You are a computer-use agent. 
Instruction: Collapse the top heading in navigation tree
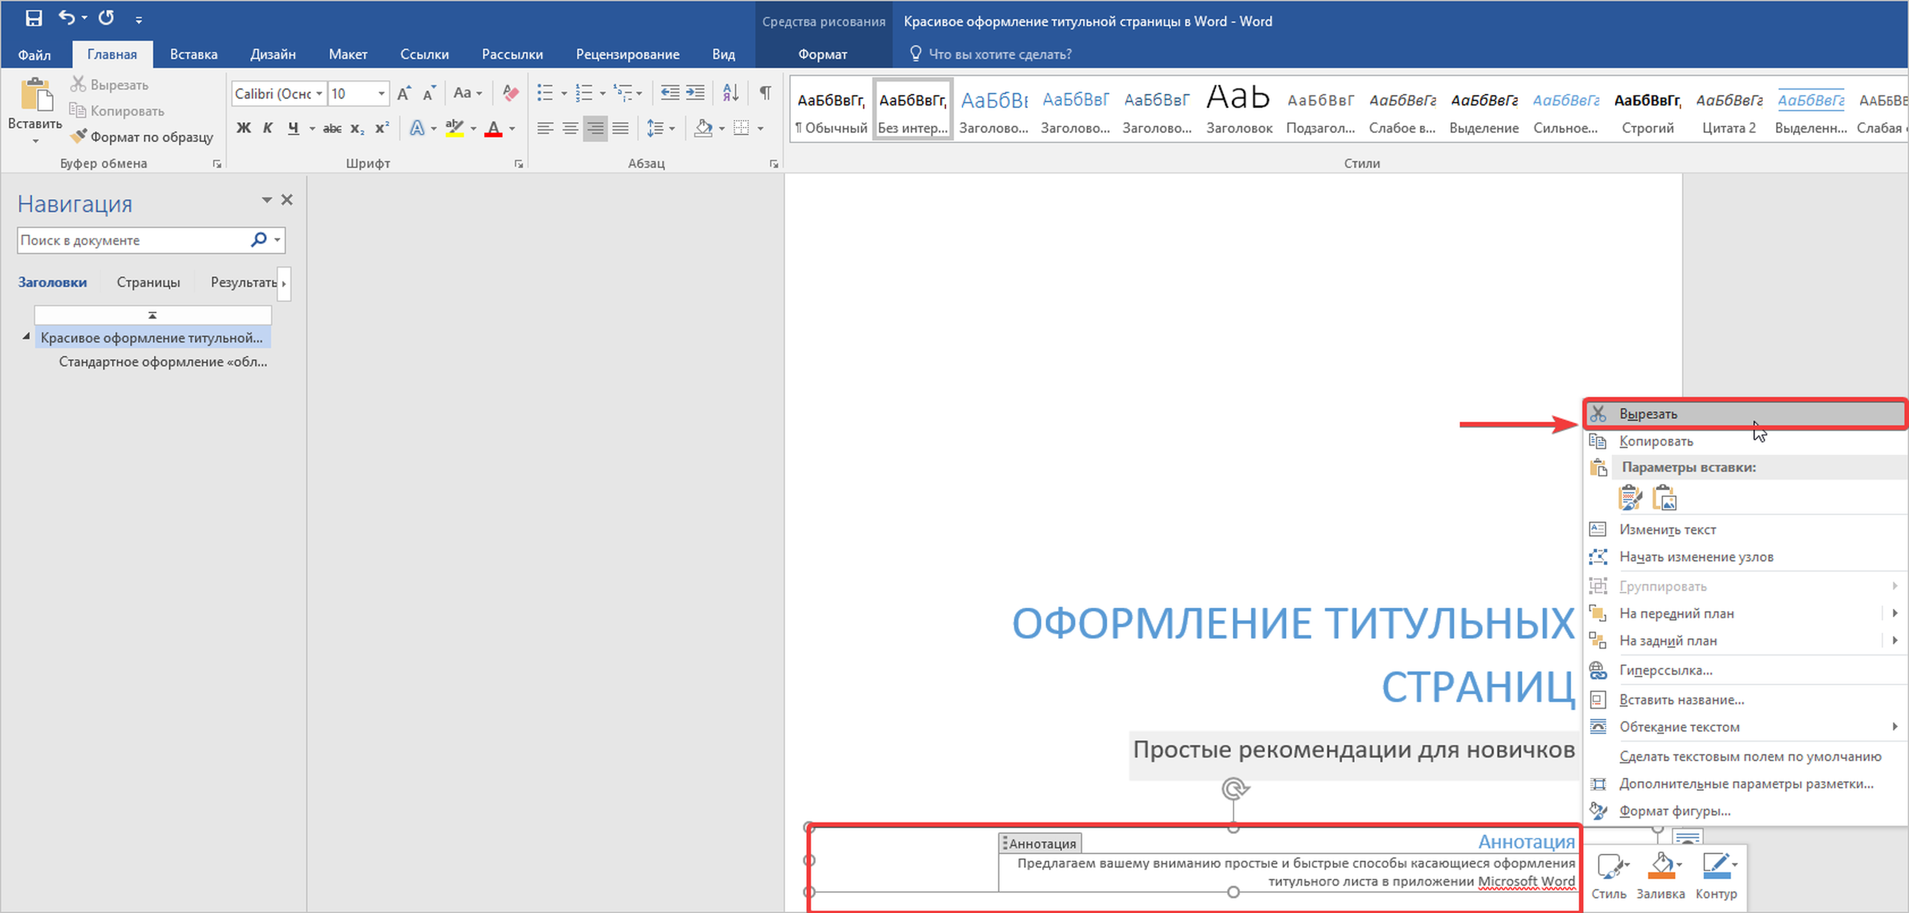point(26,337)
